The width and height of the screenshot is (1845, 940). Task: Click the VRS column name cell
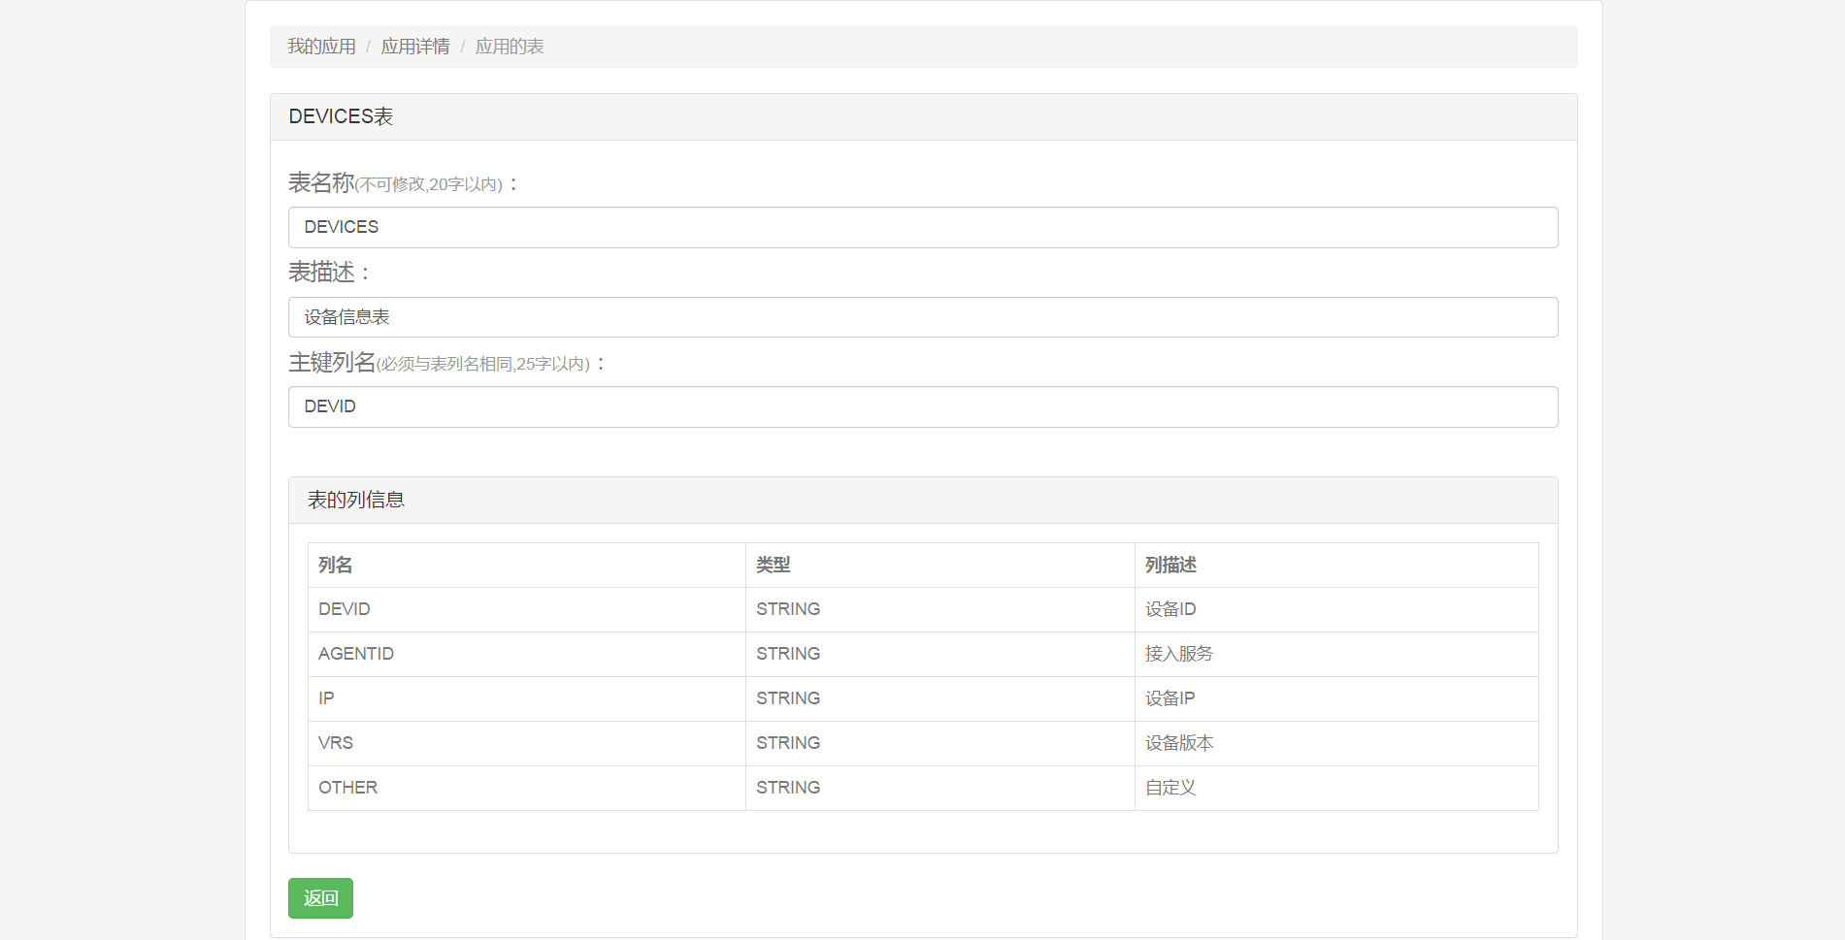click(x=336, y=743)
